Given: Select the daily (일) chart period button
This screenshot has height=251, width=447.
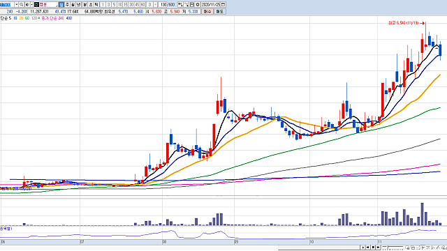Looking at the screenshot, I should coord(61,5).
